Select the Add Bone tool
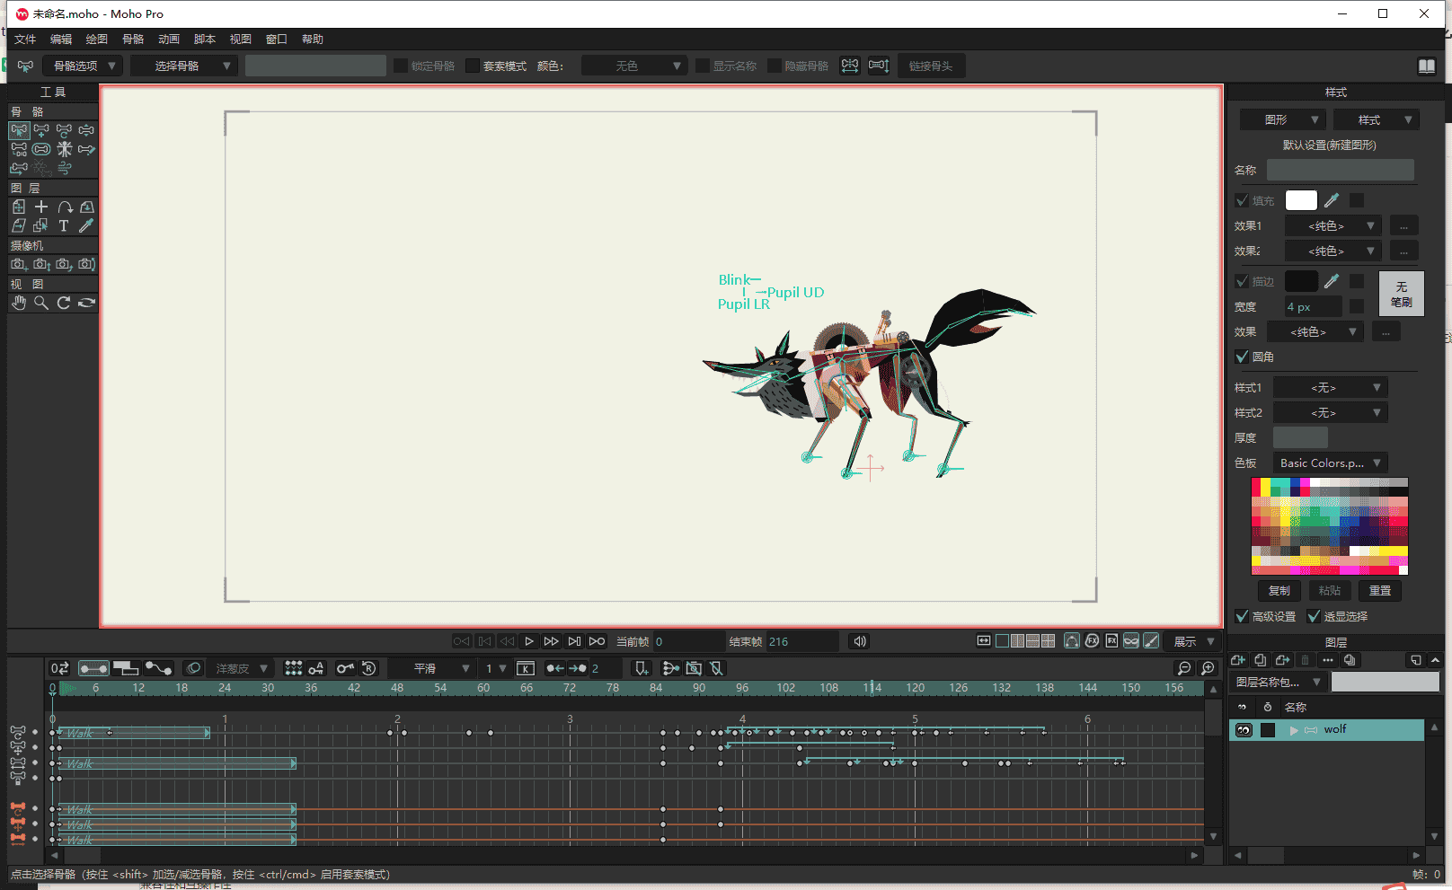 (x=41, y=130)
